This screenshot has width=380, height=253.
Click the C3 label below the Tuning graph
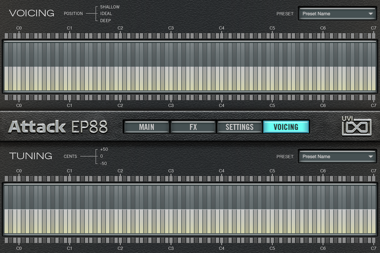click(x=171, y=248)
